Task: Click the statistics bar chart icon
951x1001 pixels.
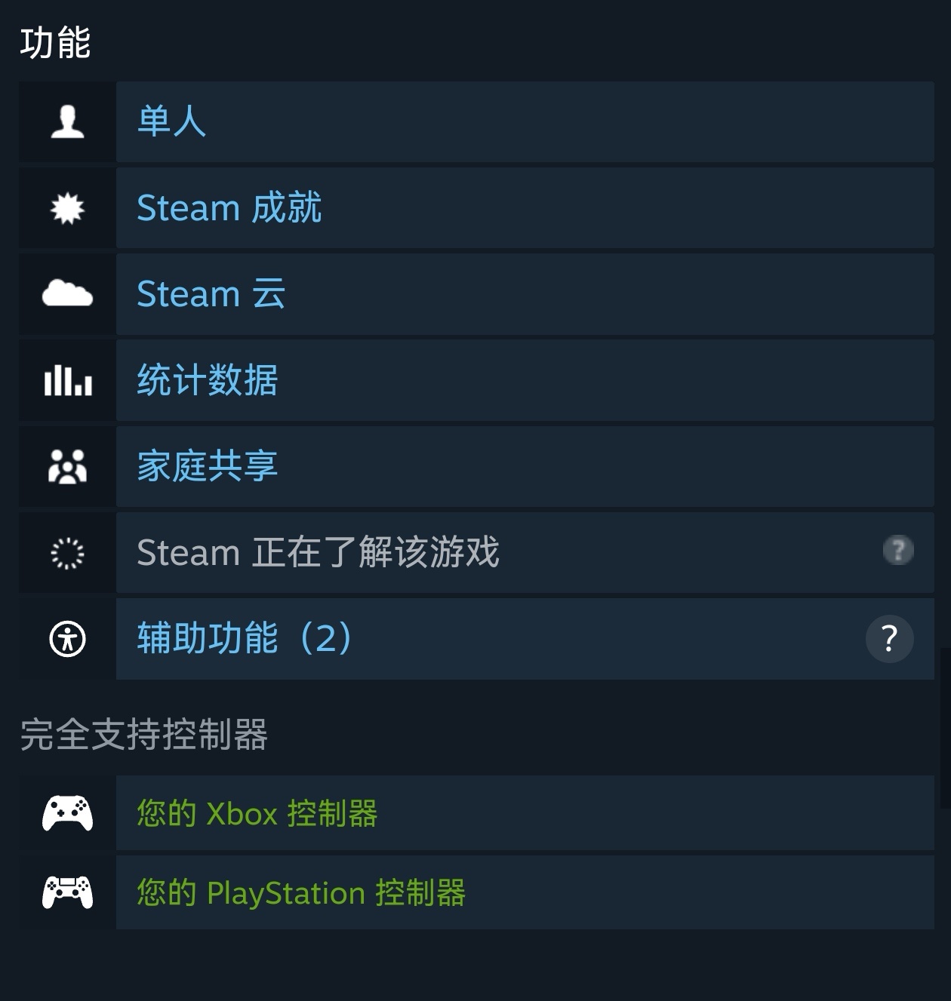Action: pos(67,380)
